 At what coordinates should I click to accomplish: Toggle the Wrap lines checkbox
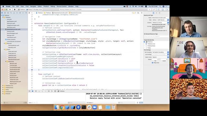point(152,63)
